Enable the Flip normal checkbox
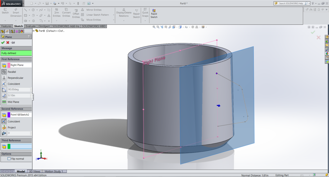This screenshot has width=329, height=177. pyautogui.click(x=9, y=159)
